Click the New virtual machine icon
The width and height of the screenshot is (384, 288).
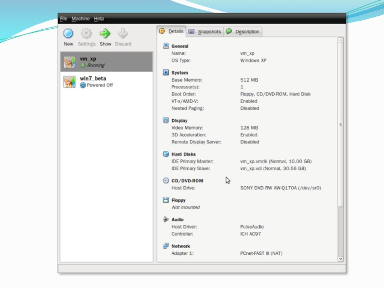pyautogui.click(x=68, y=34)
